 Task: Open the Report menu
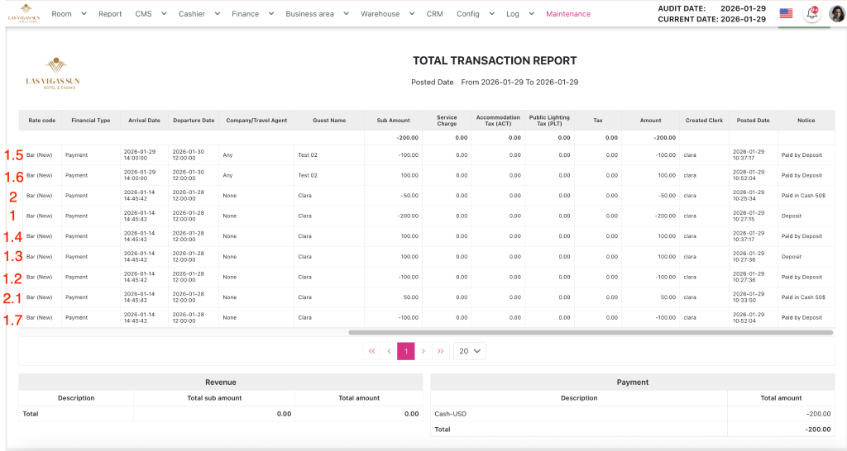coord(110,14)
